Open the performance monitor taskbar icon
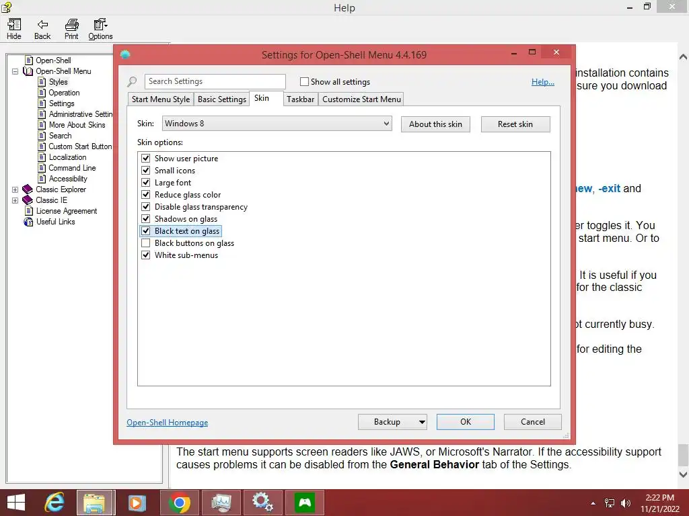 (221, 503)
